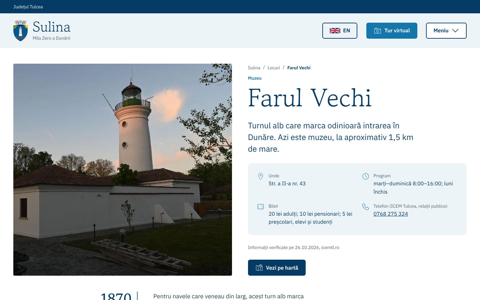Click the 20 lei adulți ticket price text

(310, 218)
